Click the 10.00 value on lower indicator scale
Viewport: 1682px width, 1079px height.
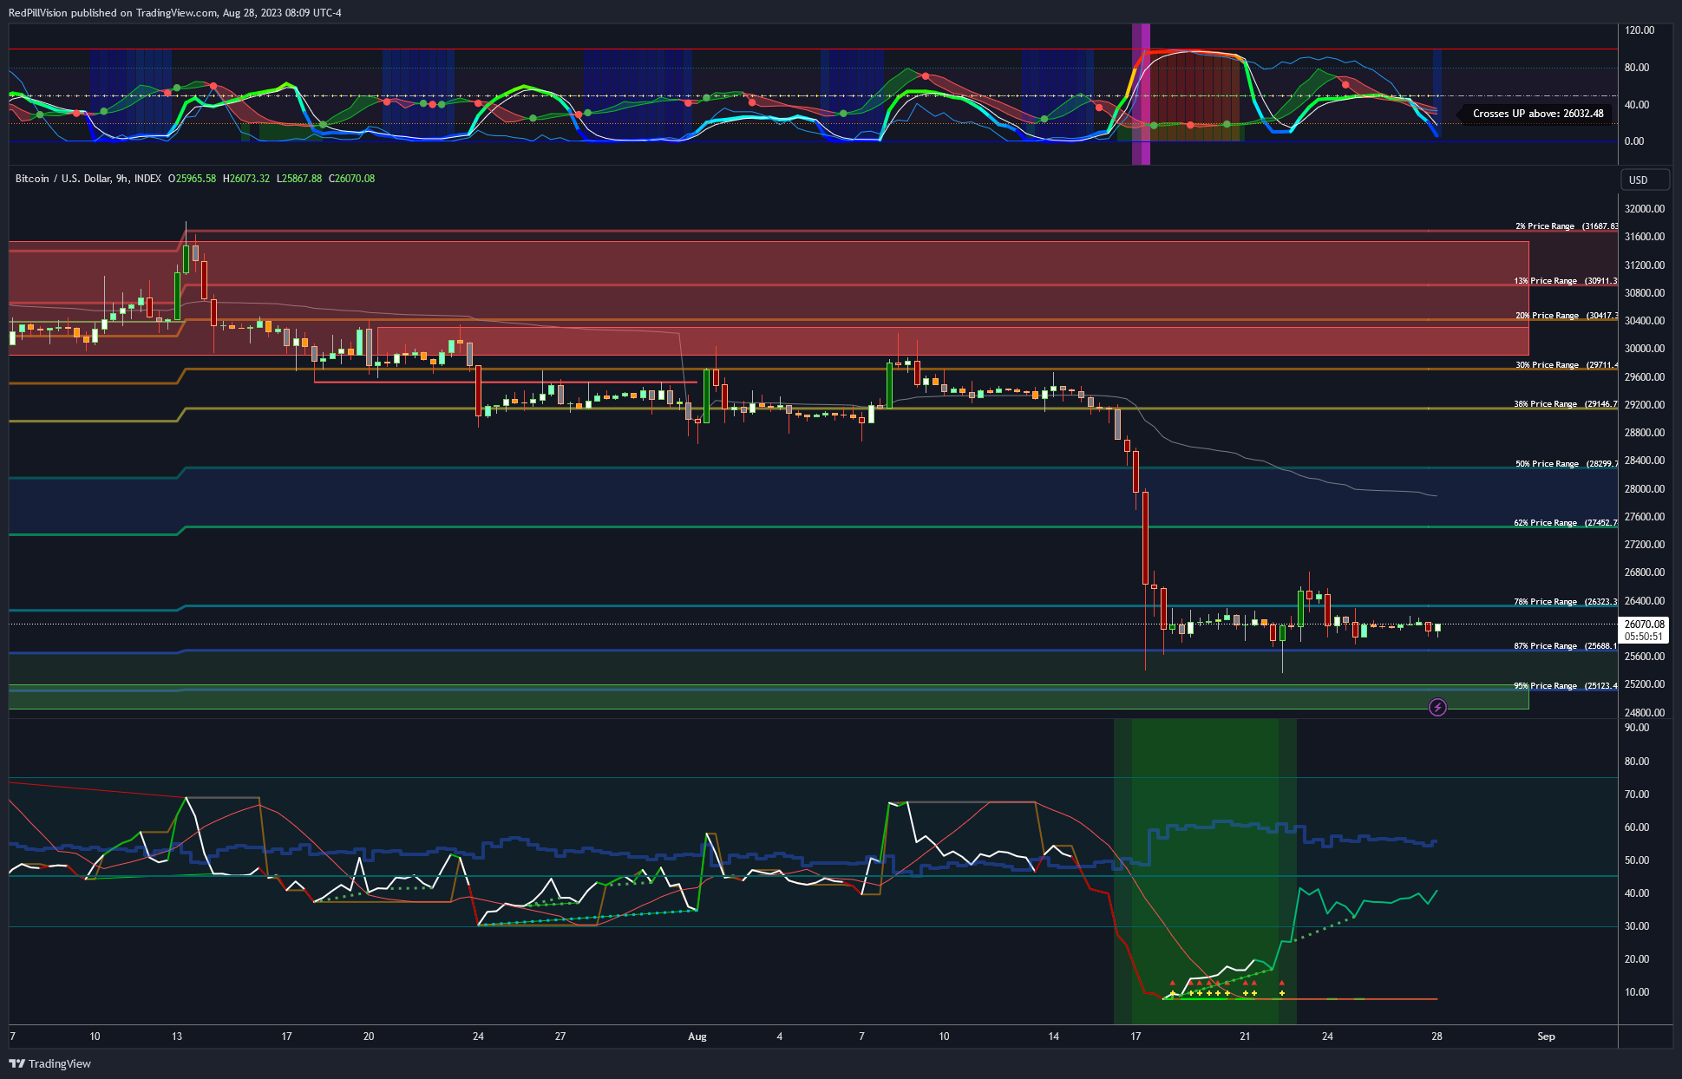pos(1637,992)
